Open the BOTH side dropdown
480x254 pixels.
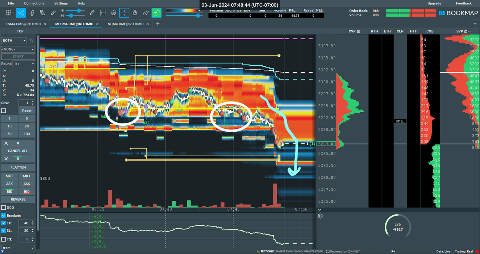coord(14,40)
